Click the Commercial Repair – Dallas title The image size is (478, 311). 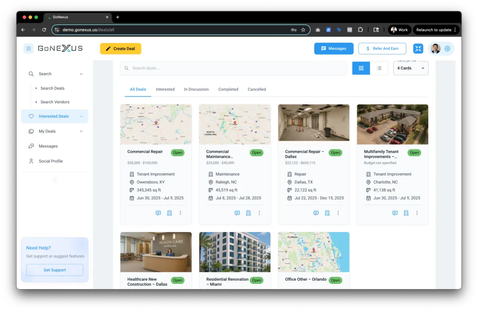(305, 154)
